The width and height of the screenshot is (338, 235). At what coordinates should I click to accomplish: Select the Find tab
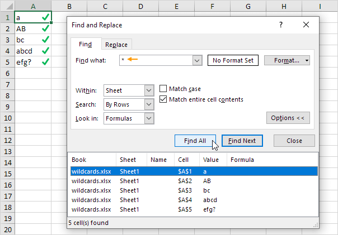point(85,44)
